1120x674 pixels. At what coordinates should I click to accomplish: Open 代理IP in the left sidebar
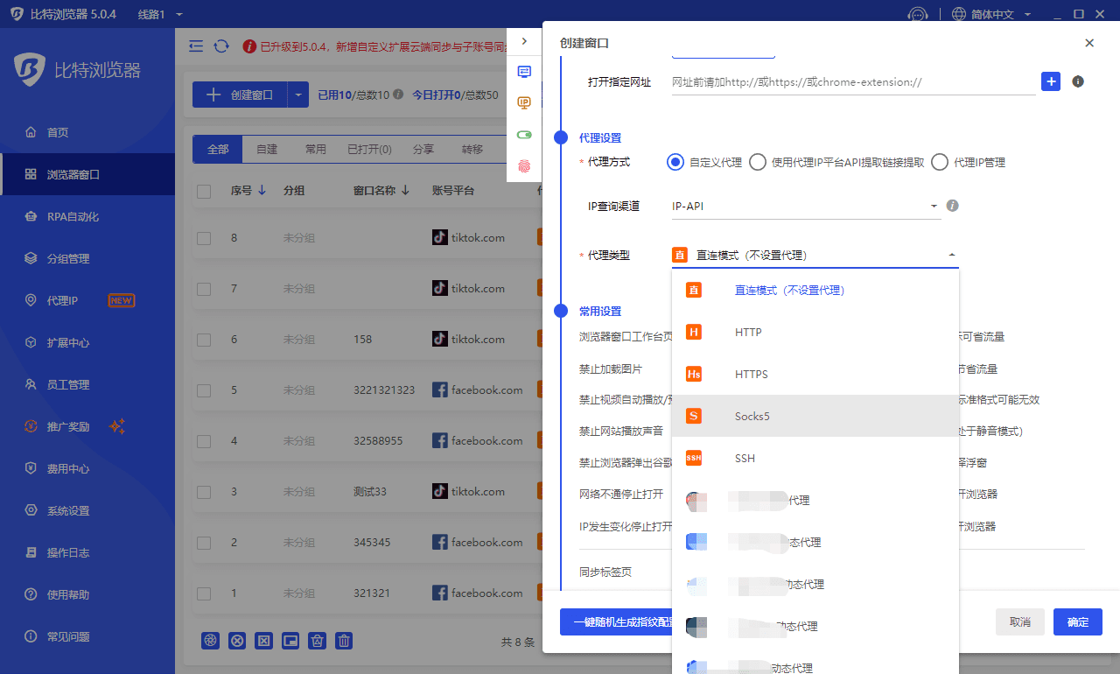click(63, 300)
